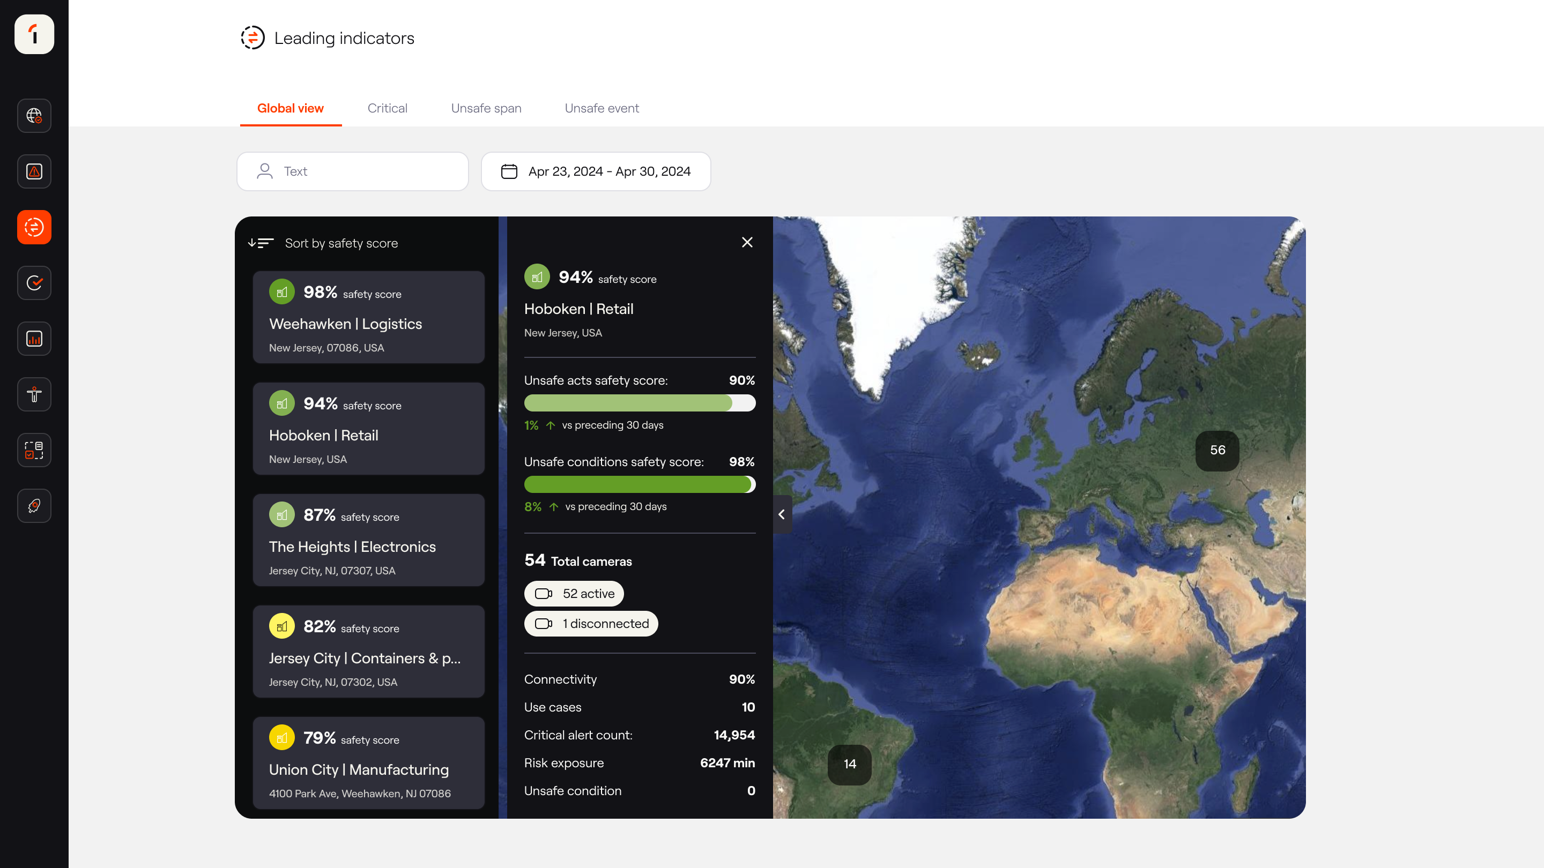
Task: Click the Text user filter input field
Action: 352,171
